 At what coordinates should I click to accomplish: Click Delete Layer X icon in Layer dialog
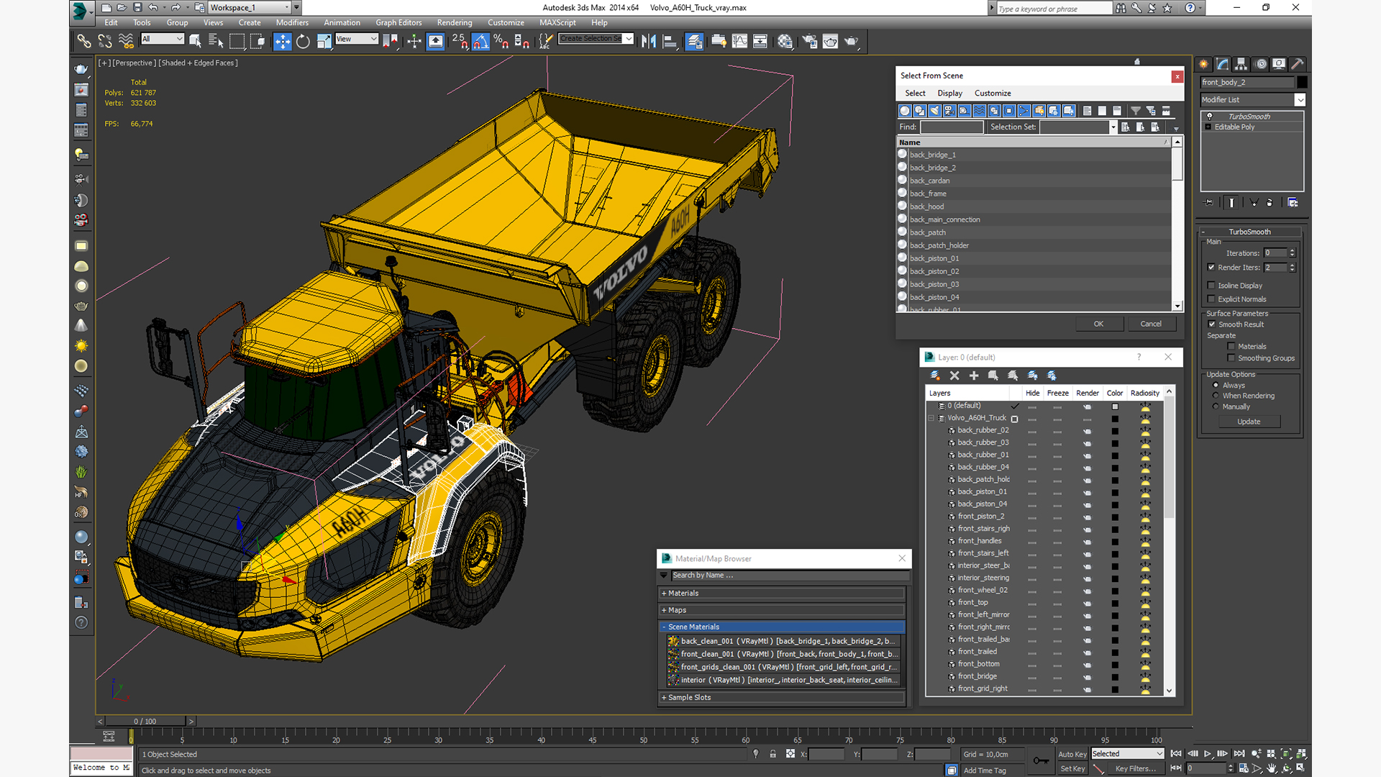click(x=954, y=376)
